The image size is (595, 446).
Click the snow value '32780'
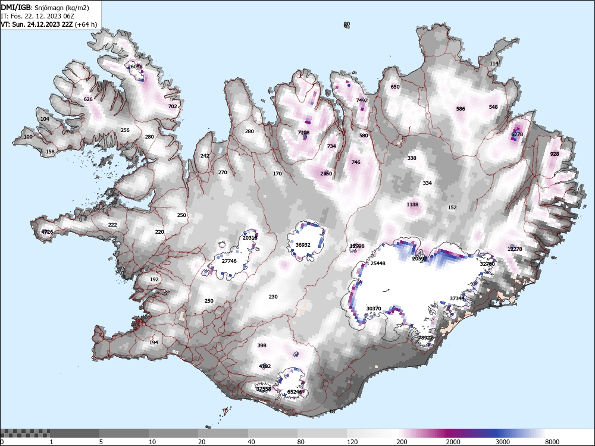pos(487,264)
